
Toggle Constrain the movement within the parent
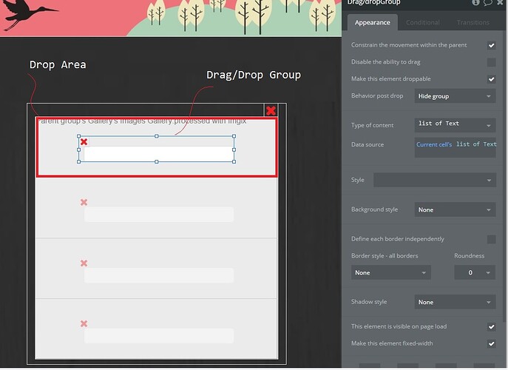coord(492,45)
